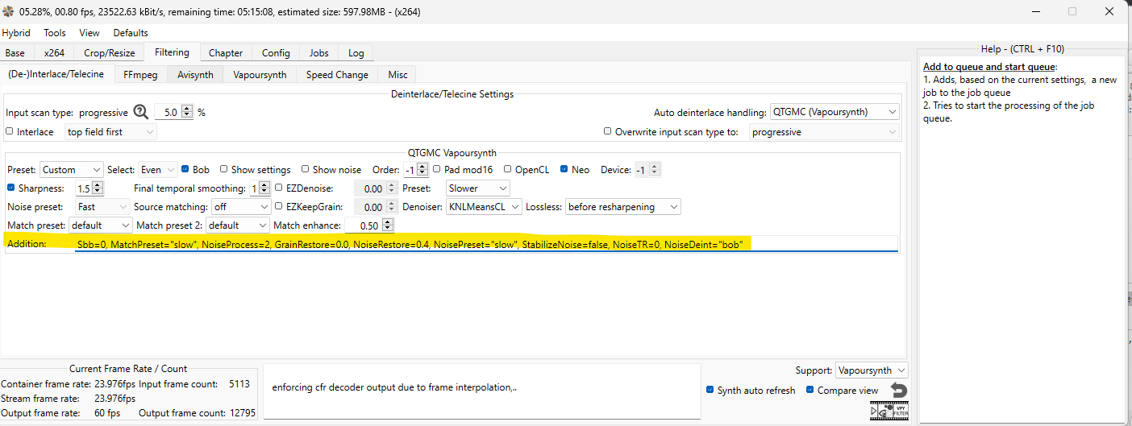Click into the Addition text field
The image size is (1132, 426).
484,244
